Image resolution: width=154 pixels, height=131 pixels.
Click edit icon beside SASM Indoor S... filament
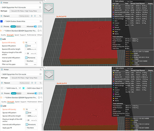(20, 88)
